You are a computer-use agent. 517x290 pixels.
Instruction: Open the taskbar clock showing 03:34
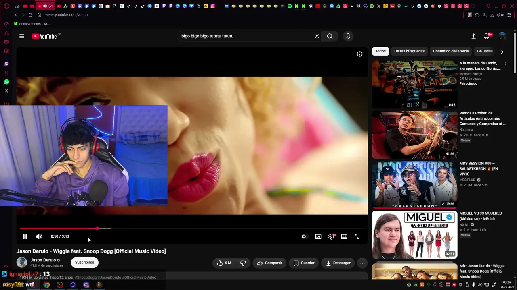[506, 284]
